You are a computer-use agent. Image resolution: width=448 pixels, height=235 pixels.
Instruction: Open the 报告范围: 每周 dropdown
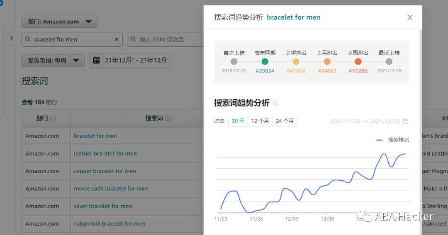point(53,60)
